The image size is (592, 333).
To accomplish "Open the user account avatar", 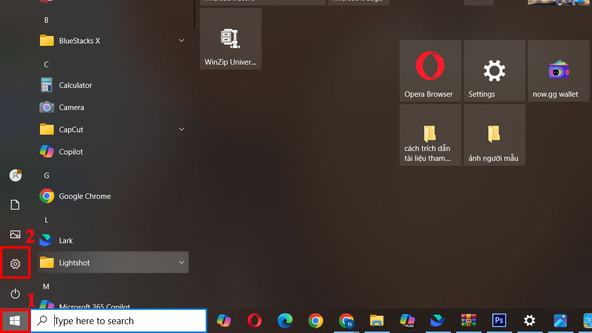I will (x=16, y=175).
